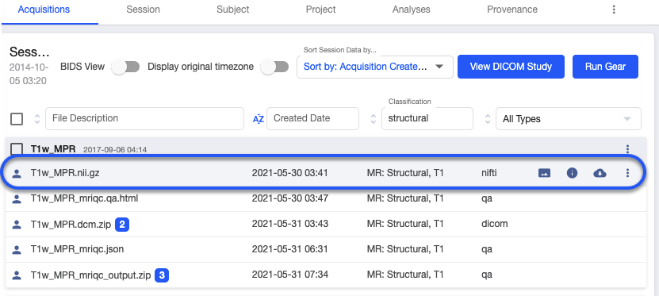Click version badge 3 on T1w_MPR_mriqc_output.zip

(x=162, y=276)
